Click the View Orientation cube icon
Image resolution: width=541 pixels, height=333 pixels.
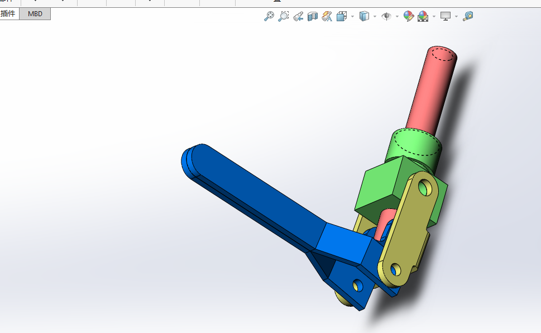tap(342, 16)
